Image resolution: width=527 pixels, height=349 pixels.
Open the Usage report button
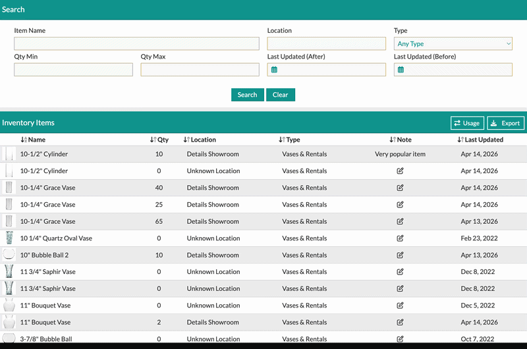coord(467,123)
